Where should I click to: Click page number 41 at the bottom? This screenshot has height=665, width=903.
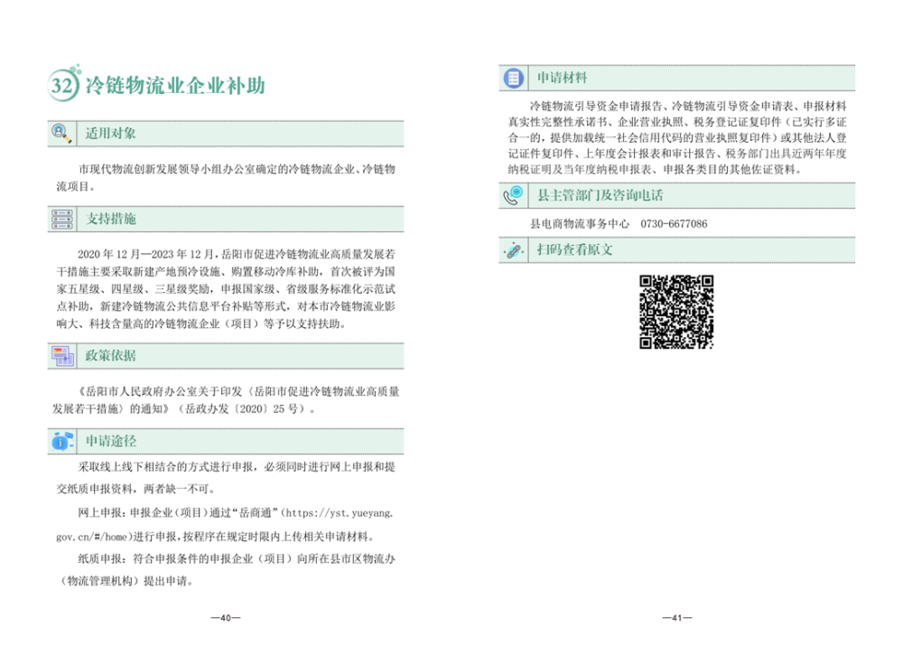[676, 618]
